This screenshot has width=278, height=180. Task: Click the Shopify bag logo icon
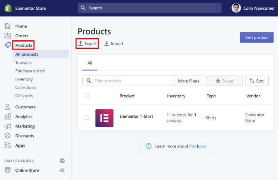click(8, 8)
